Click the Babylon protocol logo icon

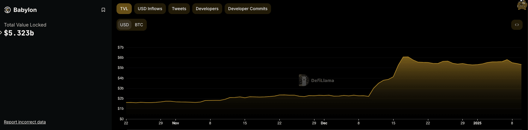tap(7, 10)
